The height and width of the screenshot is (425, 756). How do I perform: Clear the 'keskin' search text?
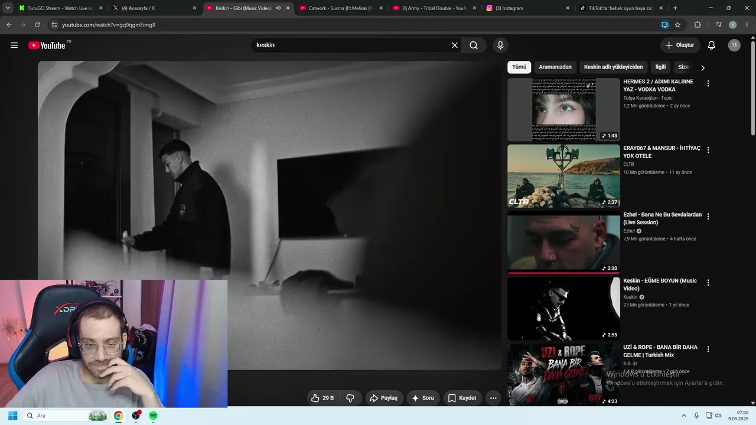455,45
